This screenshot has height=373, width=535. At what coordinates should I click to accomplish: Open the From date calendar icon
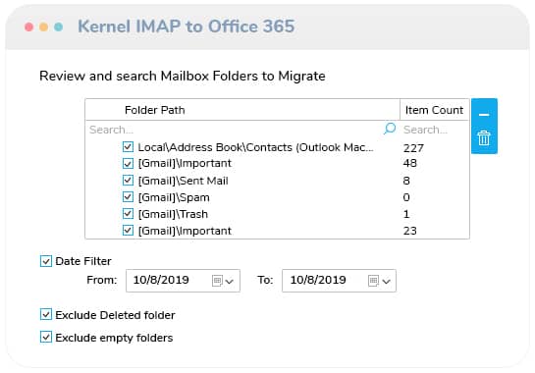coord(217,281)
